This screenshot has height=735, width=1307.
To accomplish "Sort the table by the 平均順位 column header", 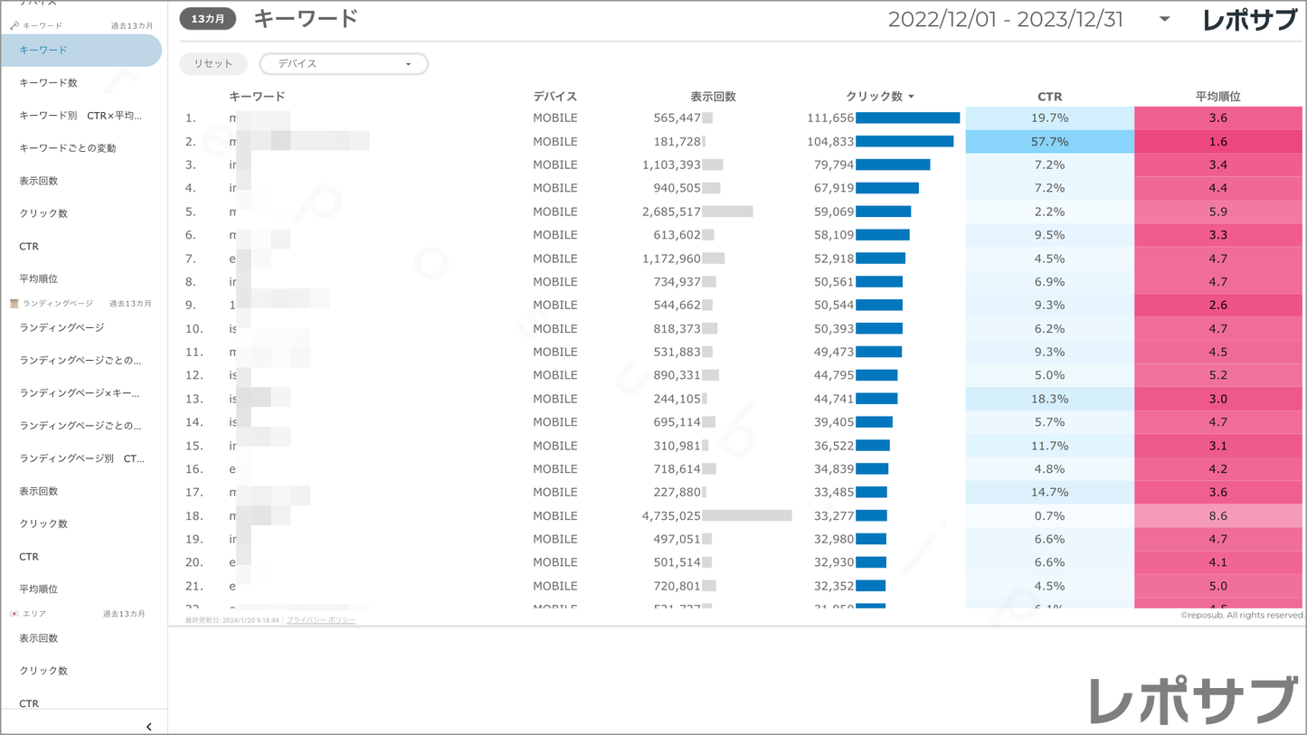I will point(1217,97).
